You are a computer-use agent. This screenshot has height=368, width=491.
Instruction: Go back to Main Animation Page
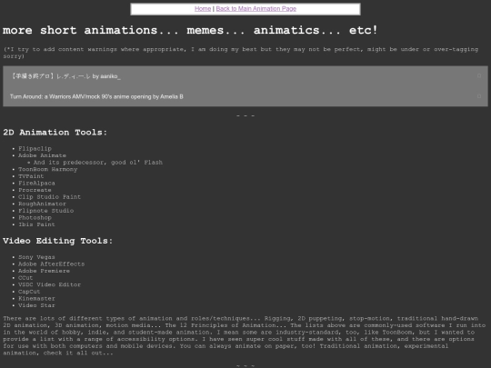[256, 9]
